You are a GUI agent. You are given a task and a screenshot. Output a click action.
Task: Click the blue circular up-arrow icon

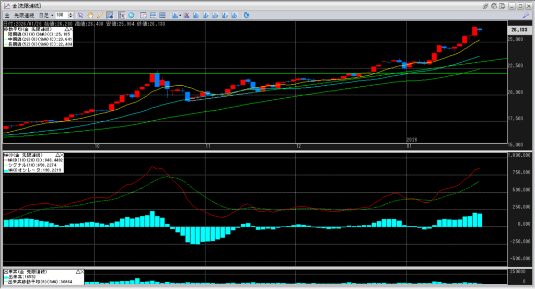click(131, 15)
